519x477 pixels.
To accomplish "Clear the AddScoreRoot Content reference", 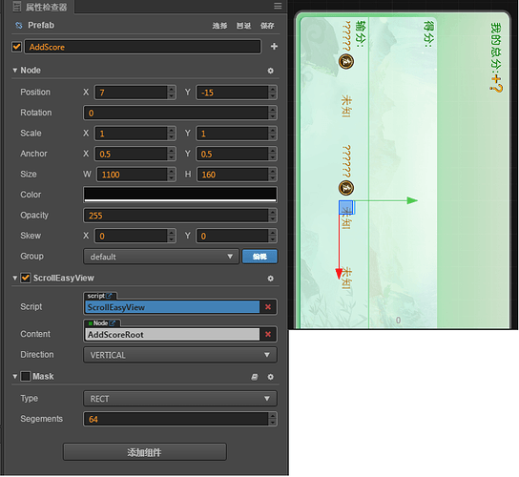I will tap(268, 334).
